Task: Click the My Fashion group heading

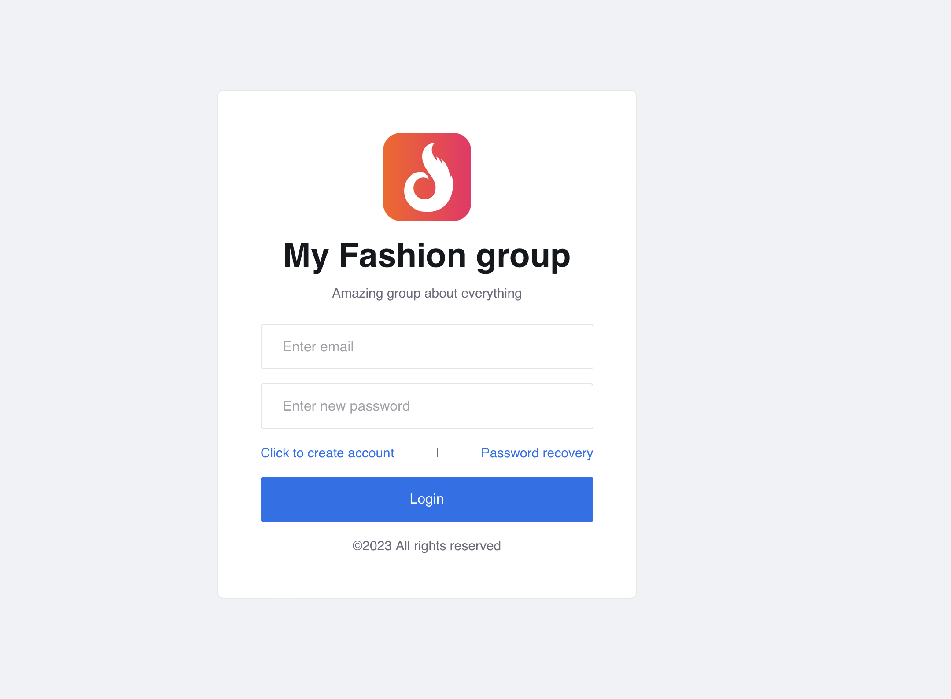Action: click(x=427, y=255)
